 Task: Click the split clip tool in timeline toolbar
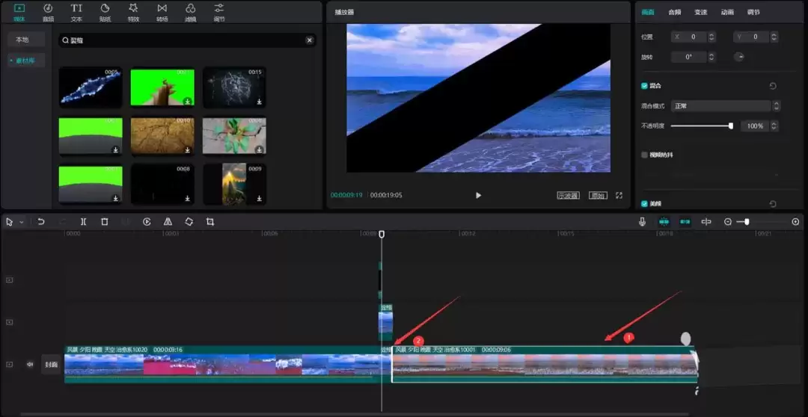tap(83, 222)
